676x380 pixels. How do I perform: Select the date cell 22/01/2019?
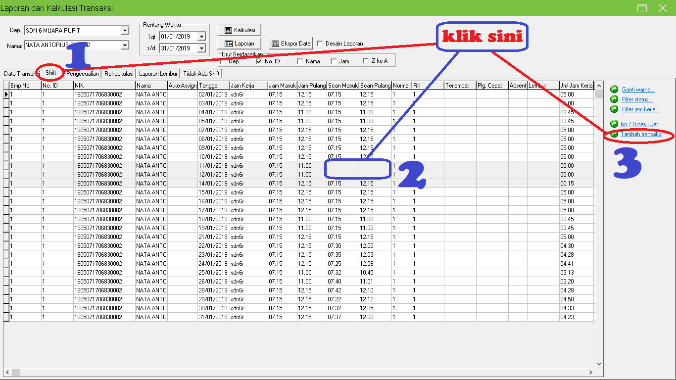pos(213,246)
